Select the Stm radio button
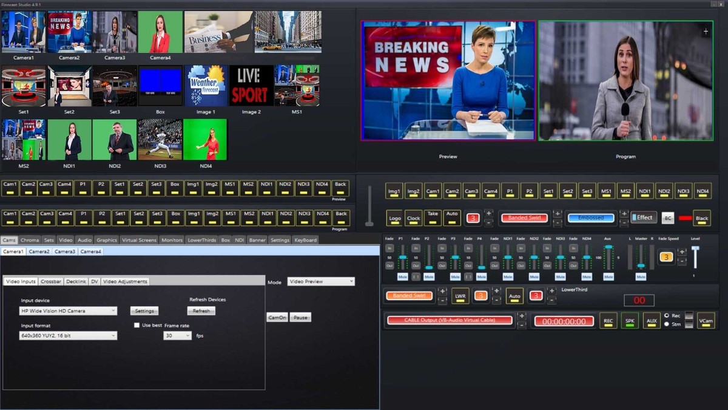 (667, 324)
